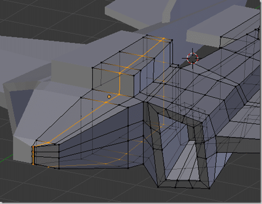Click the dark gray front face of the nose

46,156
